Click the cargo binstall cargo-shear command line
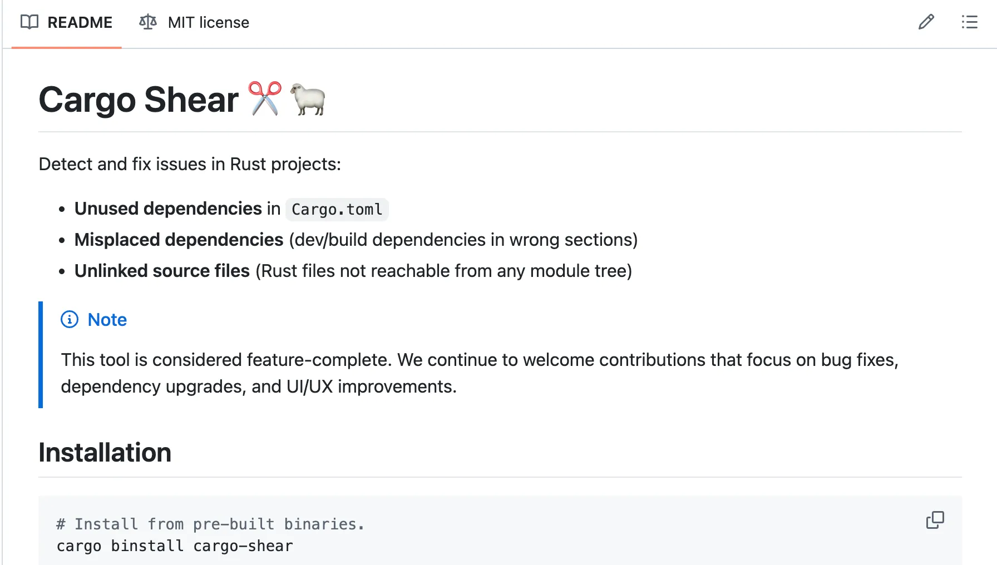The width and height of the screenshot is (997, 565). point(174,546)
